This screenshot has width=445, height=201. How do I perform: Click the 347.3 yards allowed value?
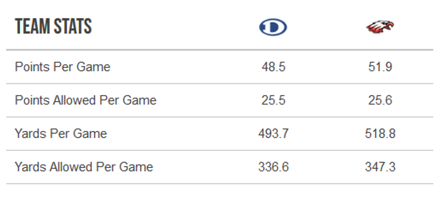[x=380, y=167]
